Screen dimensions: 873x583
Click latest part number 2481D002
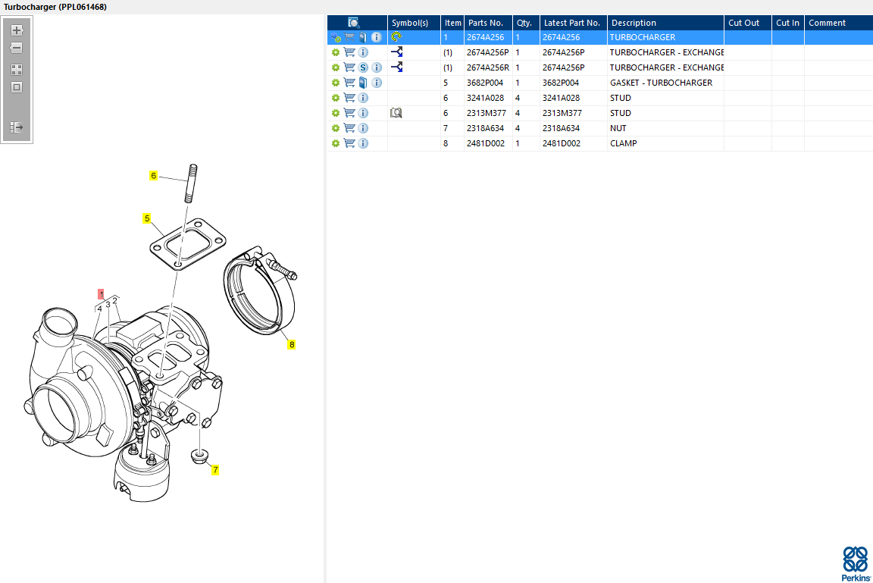click(x=562, y=143)
